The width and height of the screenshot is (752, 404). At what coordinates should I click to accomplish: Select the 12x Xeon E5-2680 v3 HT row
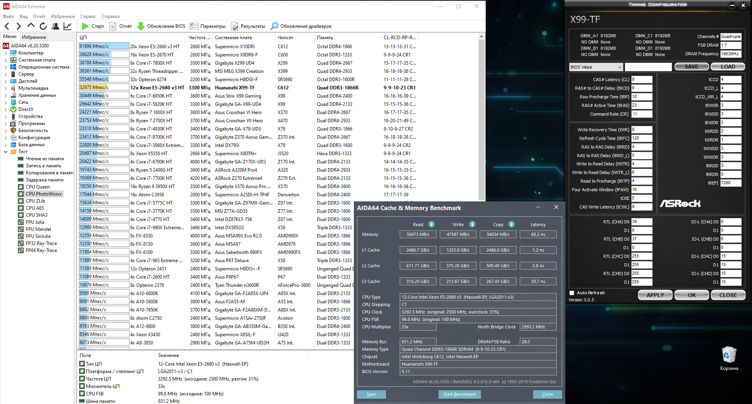tap(248, 87)
